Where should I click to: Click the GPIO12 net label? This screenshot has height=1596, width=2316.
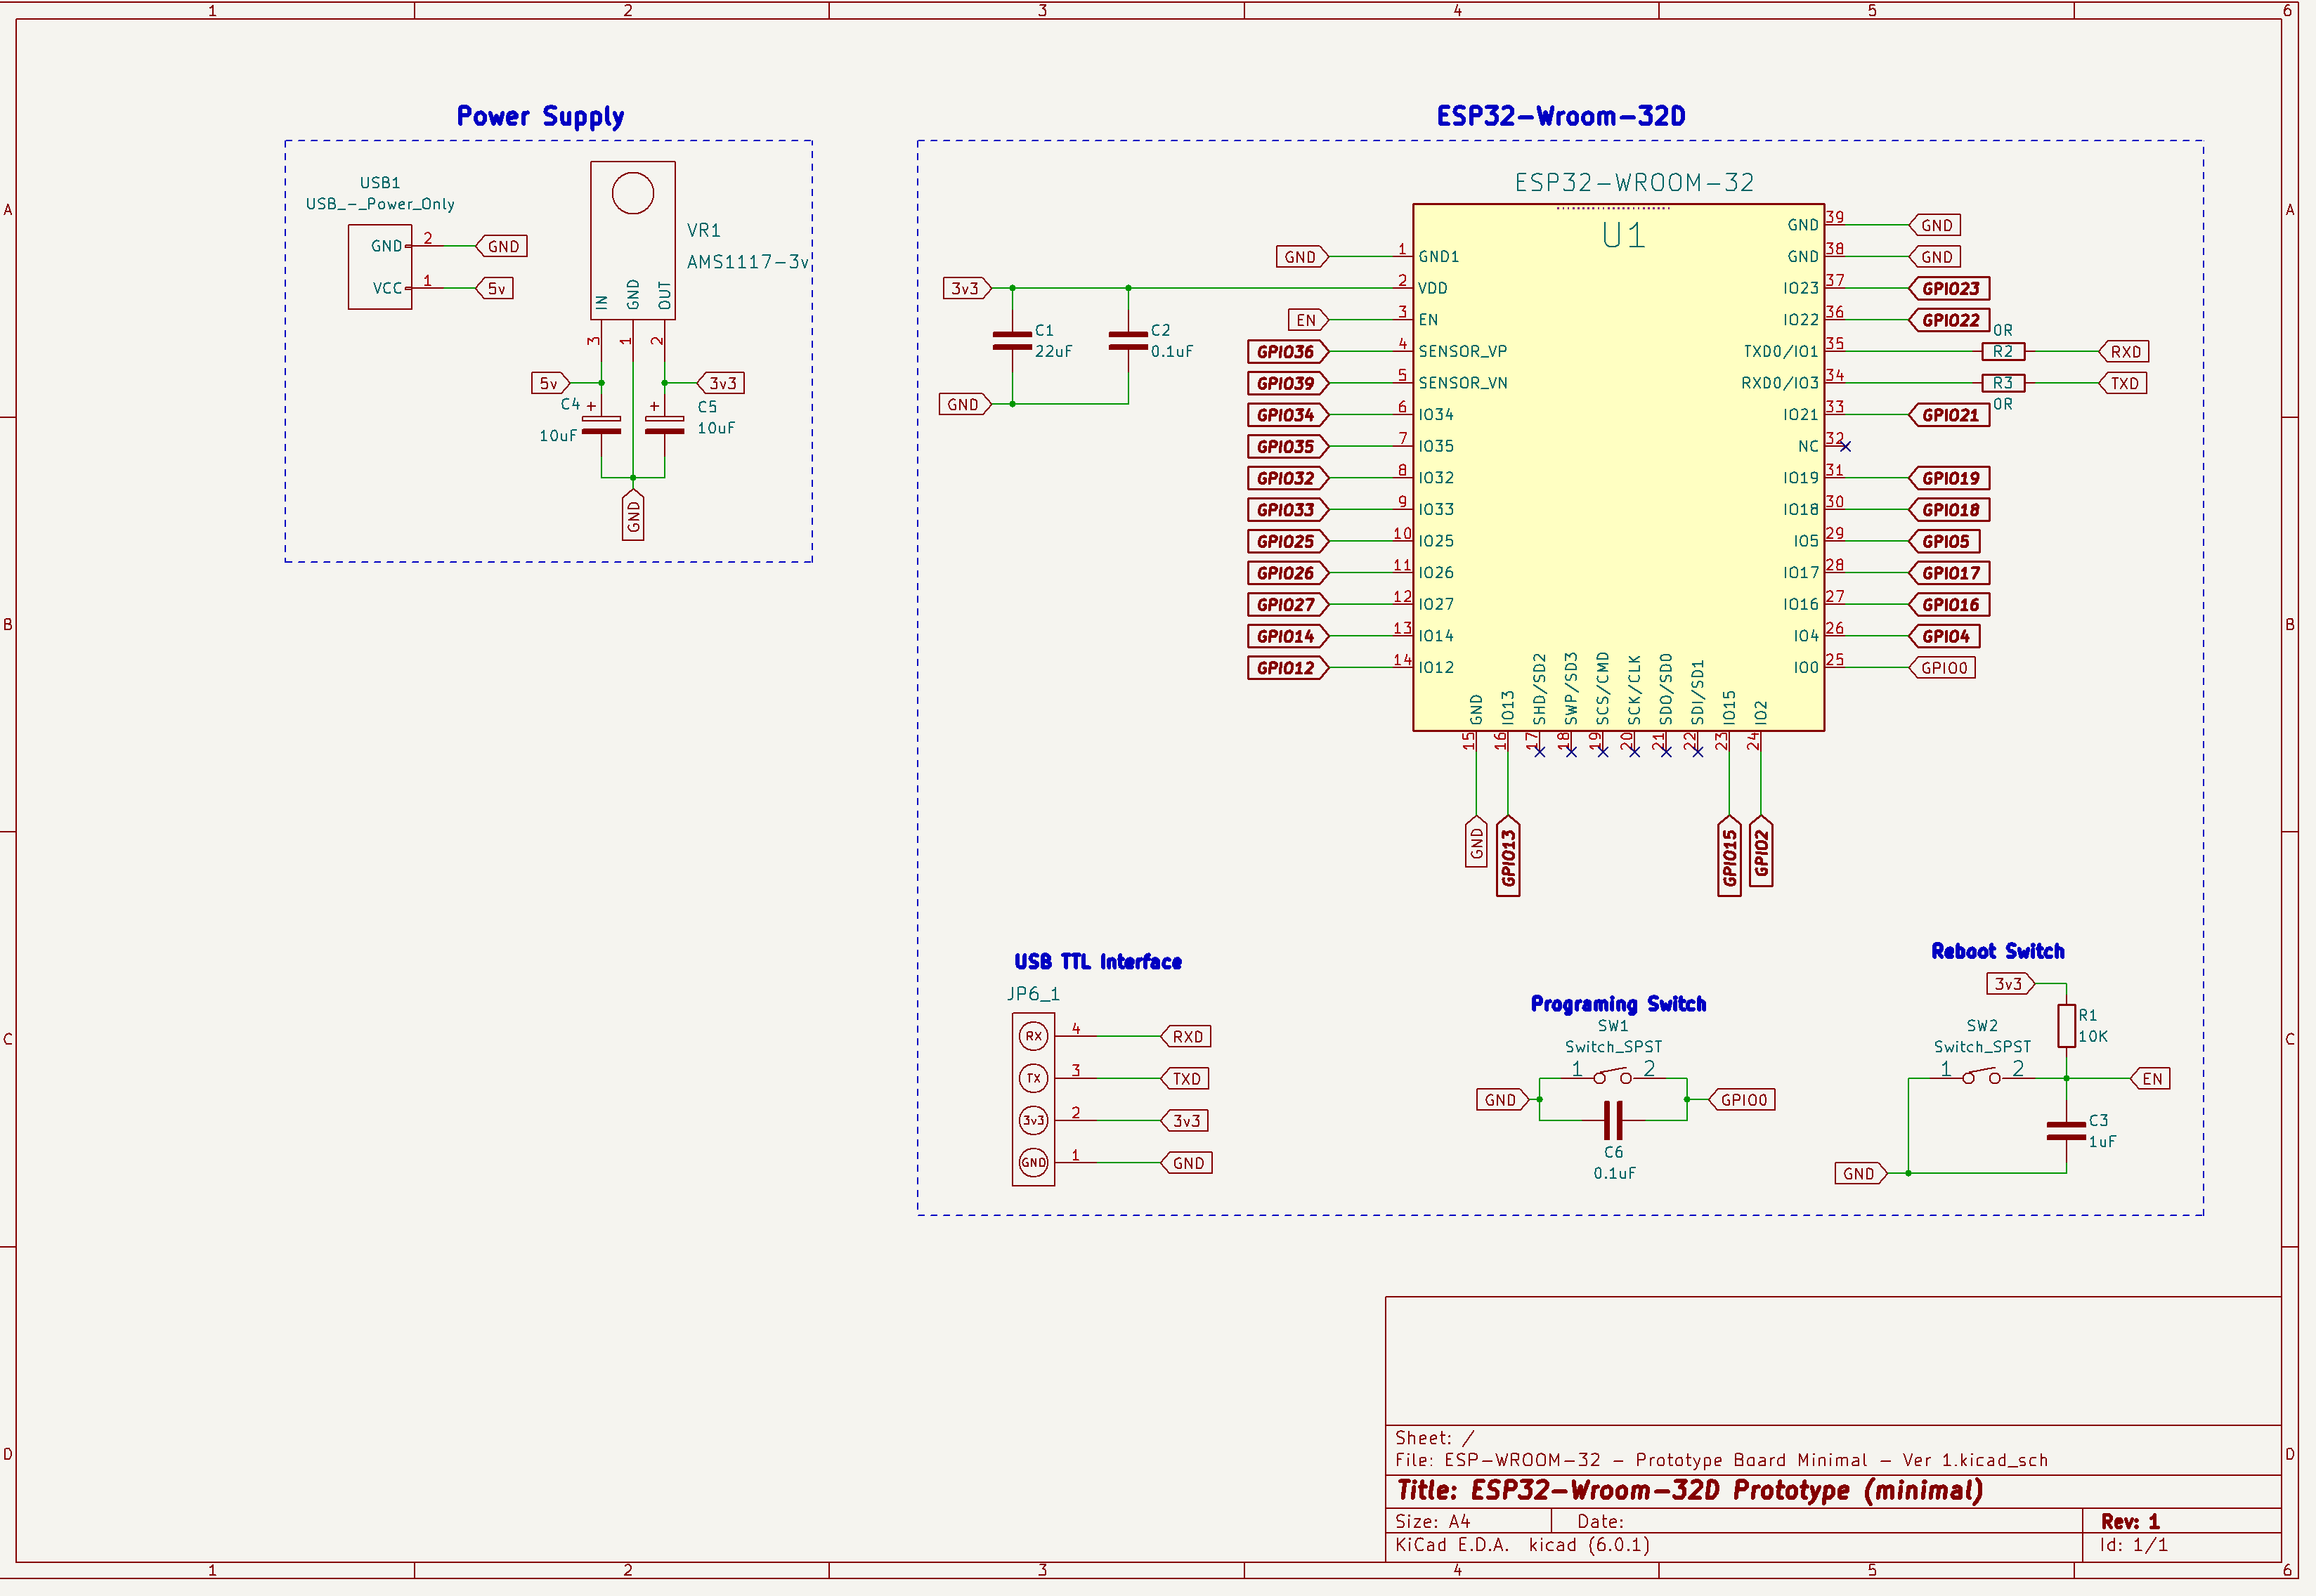coord(1288,668)
